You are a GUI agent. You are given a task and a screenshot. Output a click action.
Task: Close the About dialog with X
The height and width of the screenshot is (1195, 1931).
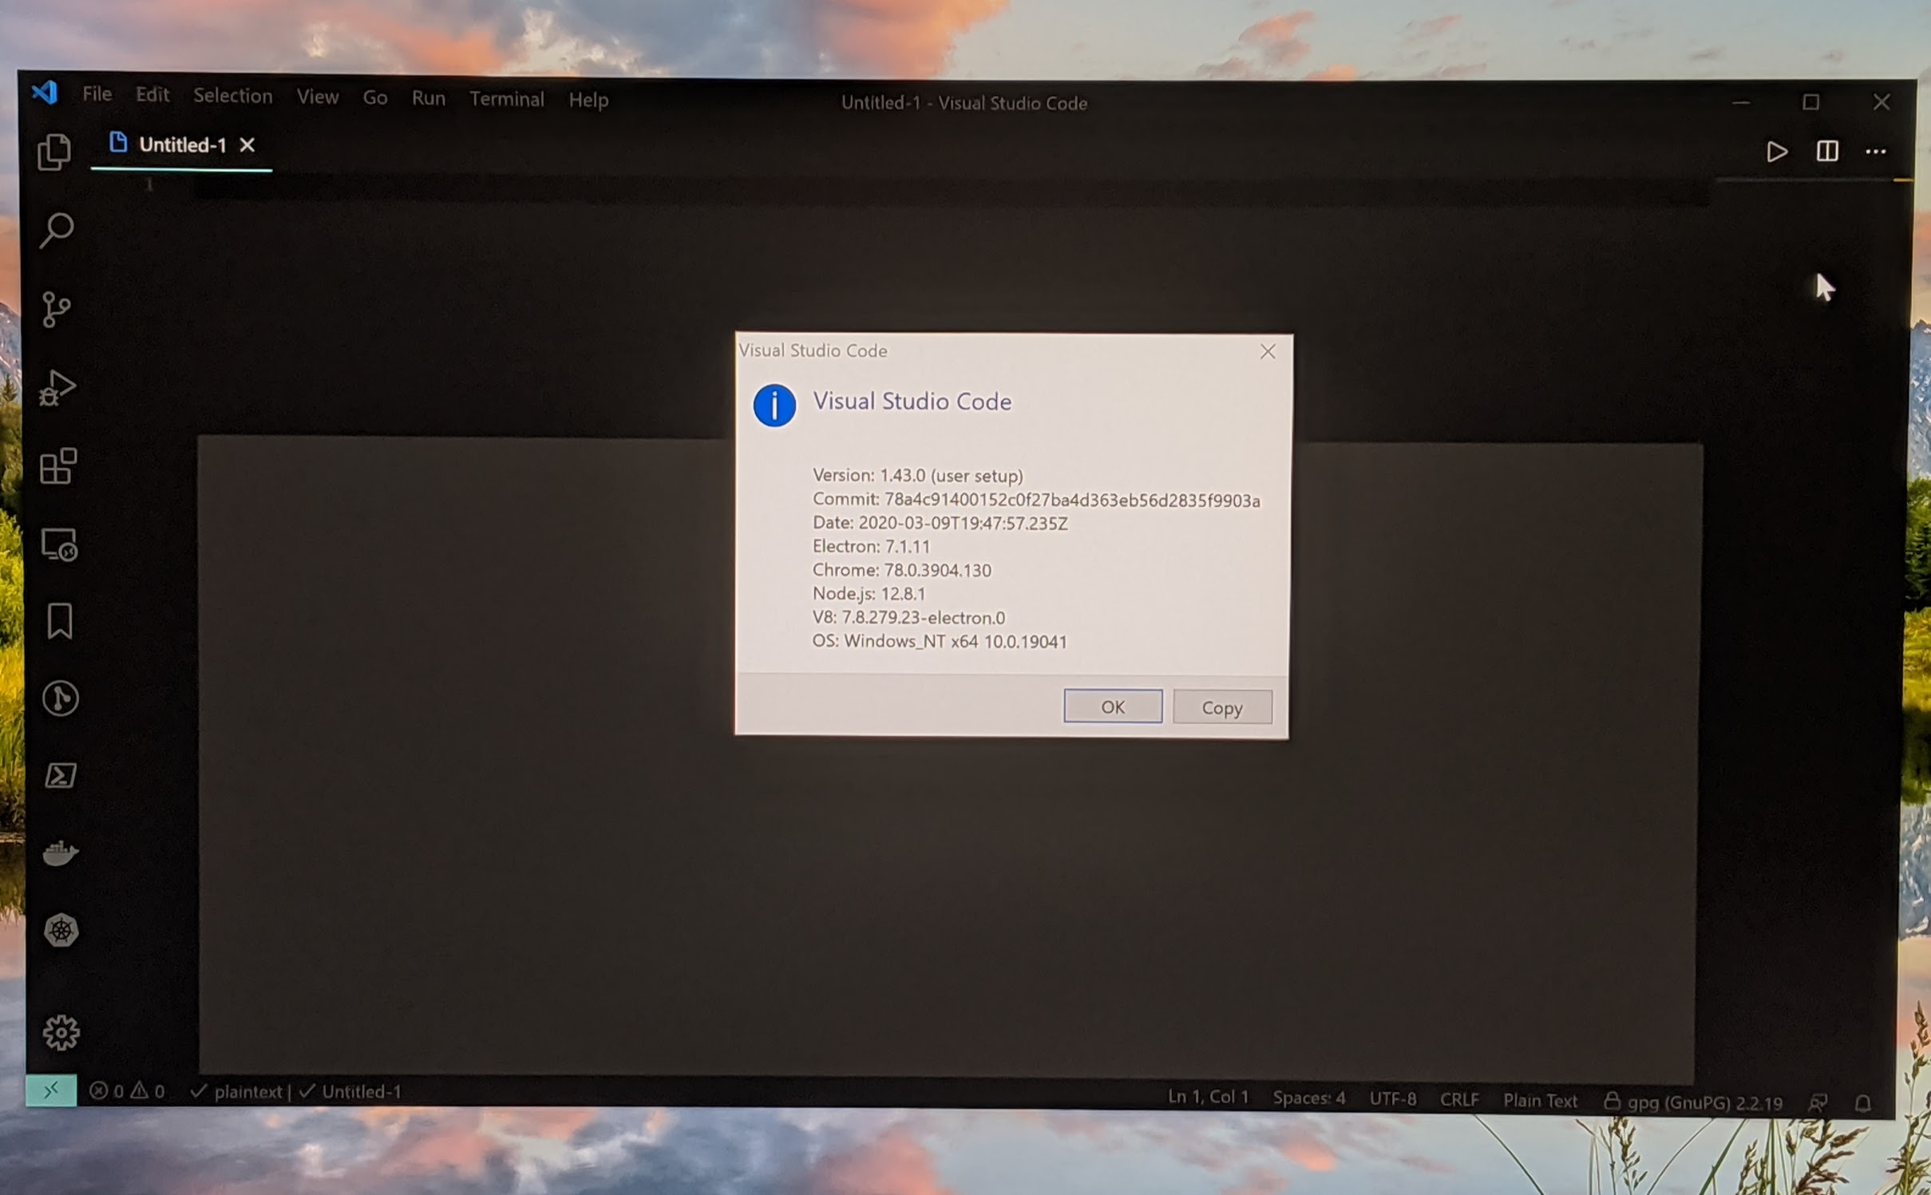pyautogui.click(x=1268, y=351)
